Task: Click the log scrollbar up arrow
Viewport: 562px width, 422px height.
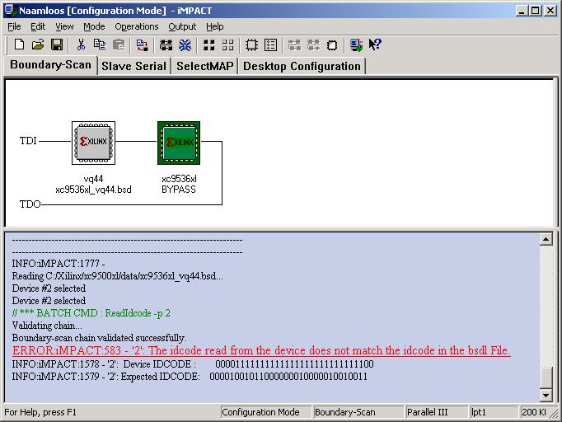Action: [546, 239]
